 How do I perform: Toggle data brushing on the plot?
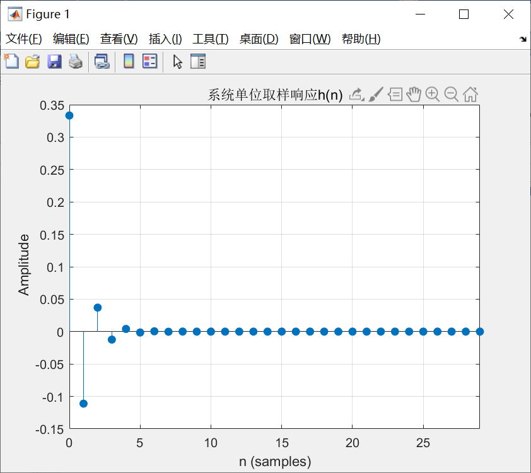point(377,95)
